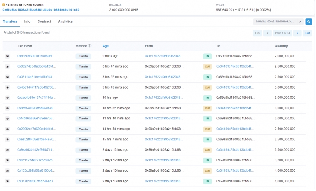Viewport: 316px width, 191px height.
Task: Preview transaction 0x299f2c17d660e44ddcf eye icon
Action: pyautogui.click(x=8, y=129)
